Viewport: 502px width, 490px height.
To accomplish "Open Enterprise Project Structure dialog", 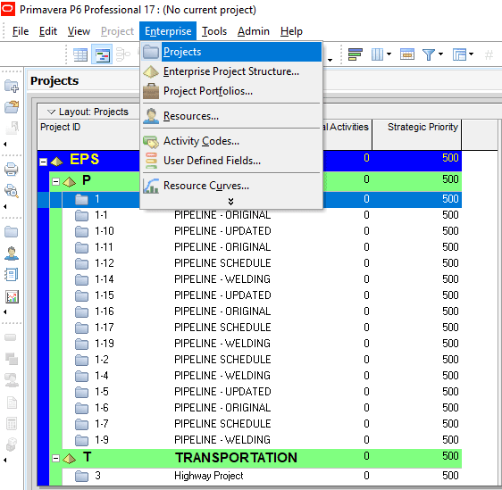I will (231, 71).
